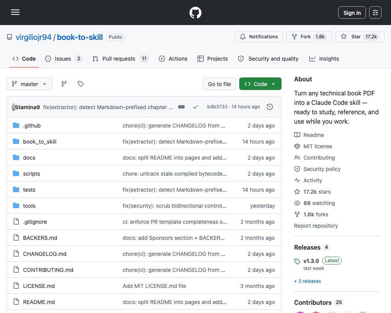Viewport: 391px width, 313px height.
Task: Click the tools folder icon
Action: (16, 206)
